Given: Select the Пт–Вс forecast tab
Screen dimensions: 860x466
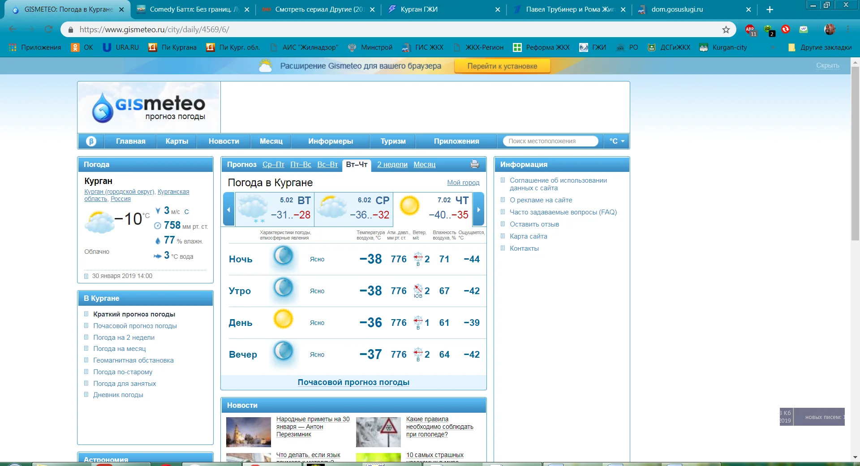Looking at the screenshot, I should click(301, 164).
